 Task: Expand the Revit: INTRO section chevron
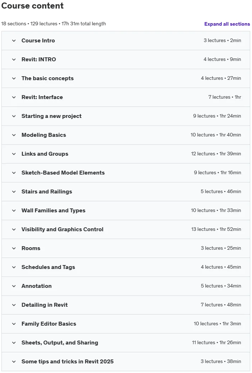(x=14, y=59)
